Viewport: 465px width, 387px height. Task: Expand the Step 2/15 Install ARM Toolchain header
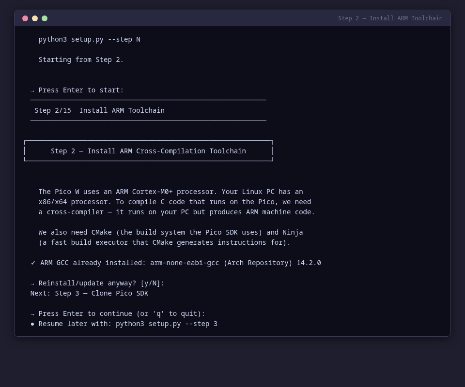(99, 110)
